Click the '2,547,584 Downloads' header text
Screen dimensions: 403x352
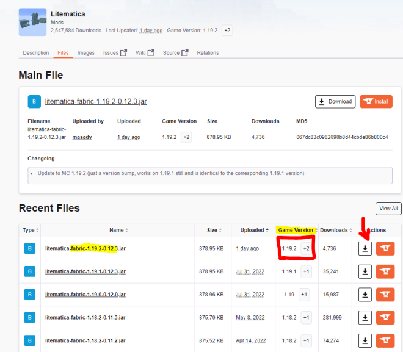click(x=76, y=31)
